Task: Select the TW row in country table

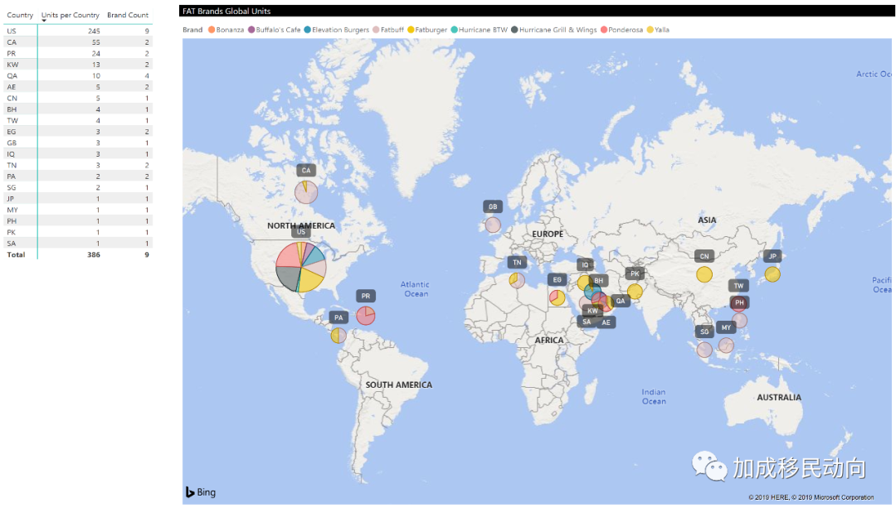Action: 78,120
